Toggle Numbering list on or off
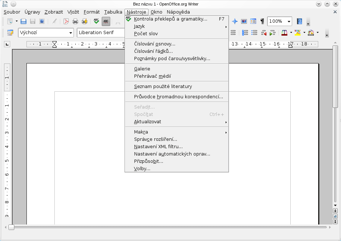This screenshot has height=241, width=341. (x=245, y=33)
